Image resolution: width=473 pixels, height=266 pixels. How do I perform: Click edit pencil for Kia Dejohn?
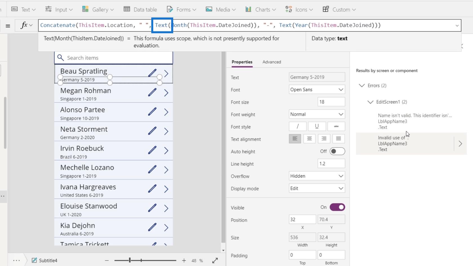[152, 227]
